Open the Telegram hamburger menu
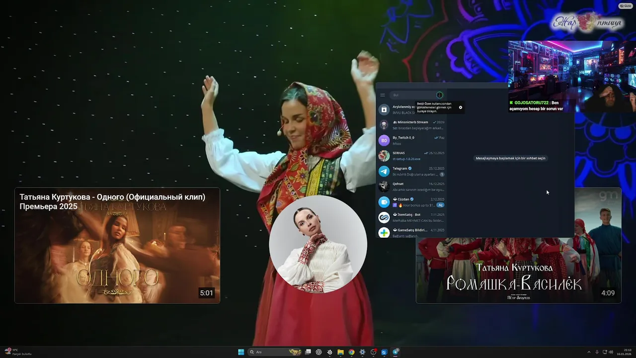Screen dimensions: 636x358 click(x=383, y=95)
